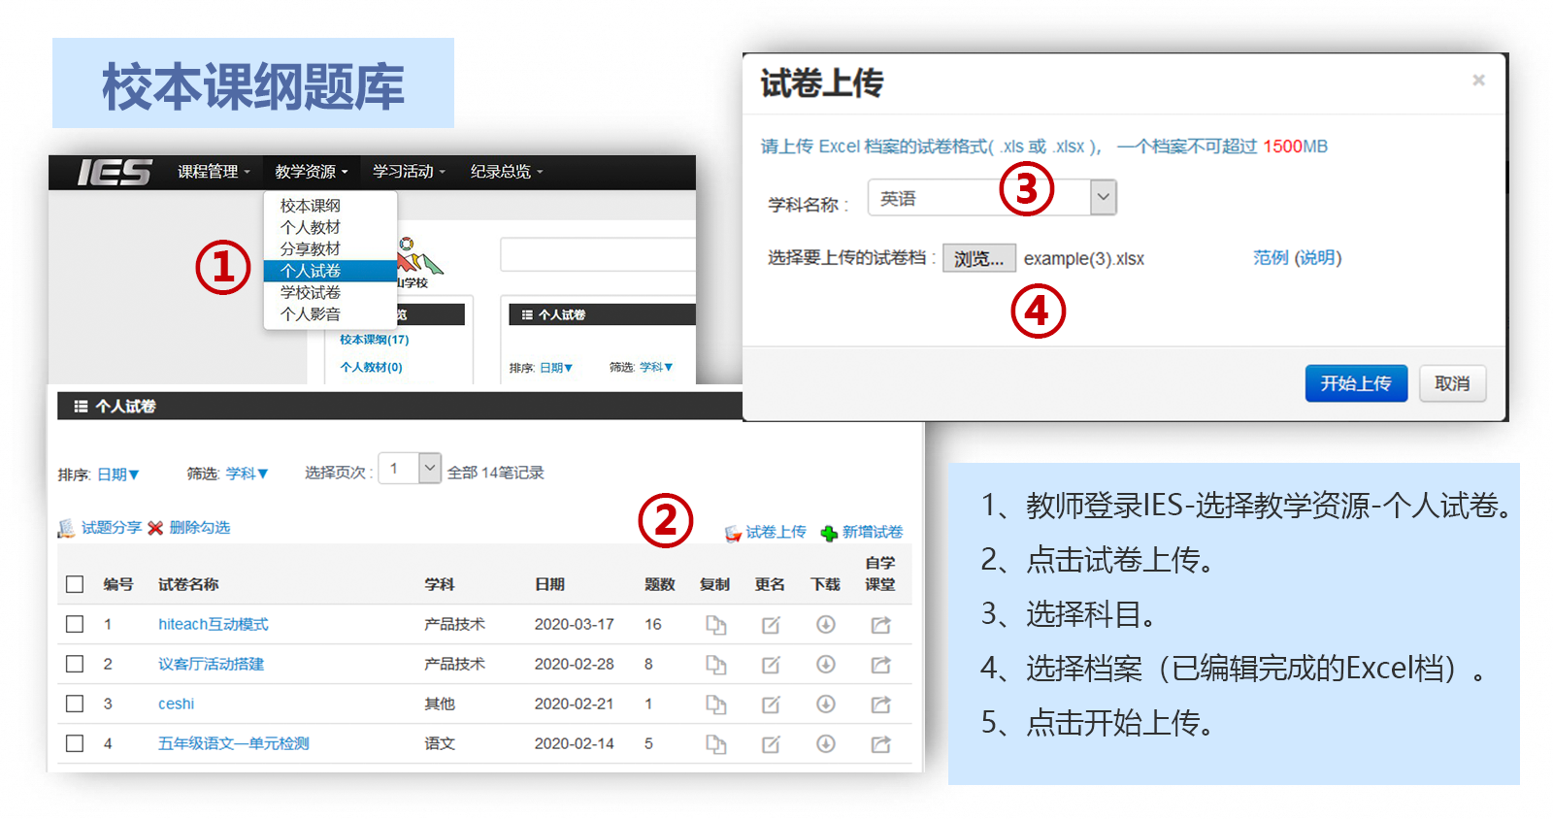Close the 试卷上传 dialog with X

pyautogui.click(x=1478, y=81)
